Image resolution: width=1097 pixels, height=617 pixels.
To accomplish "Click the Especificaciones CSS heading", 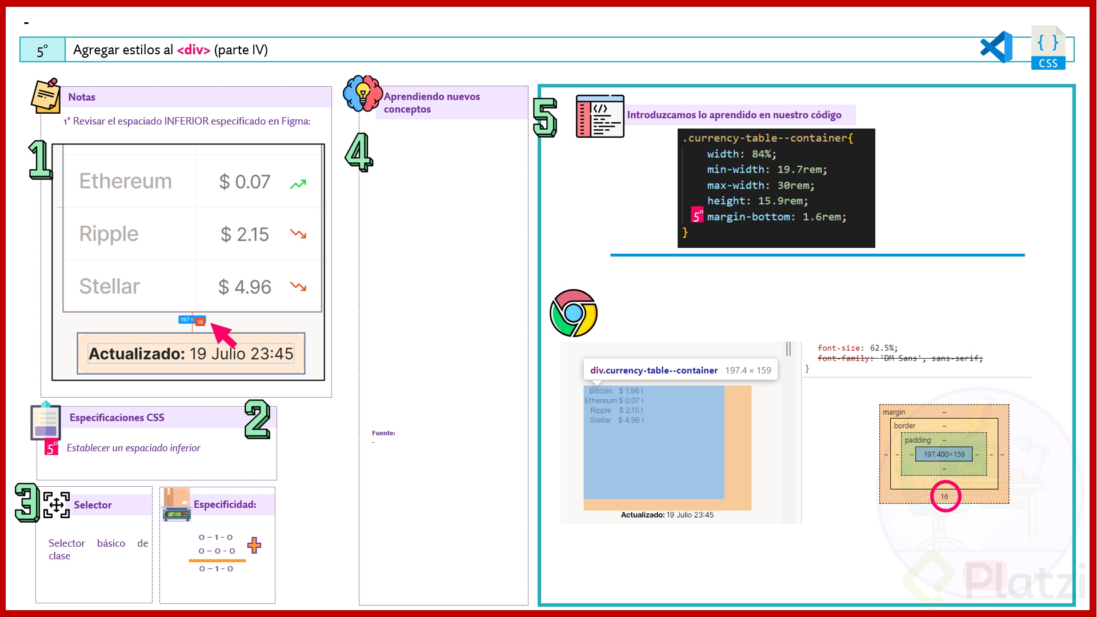I will pyautogui.click(x=117, y=418).
